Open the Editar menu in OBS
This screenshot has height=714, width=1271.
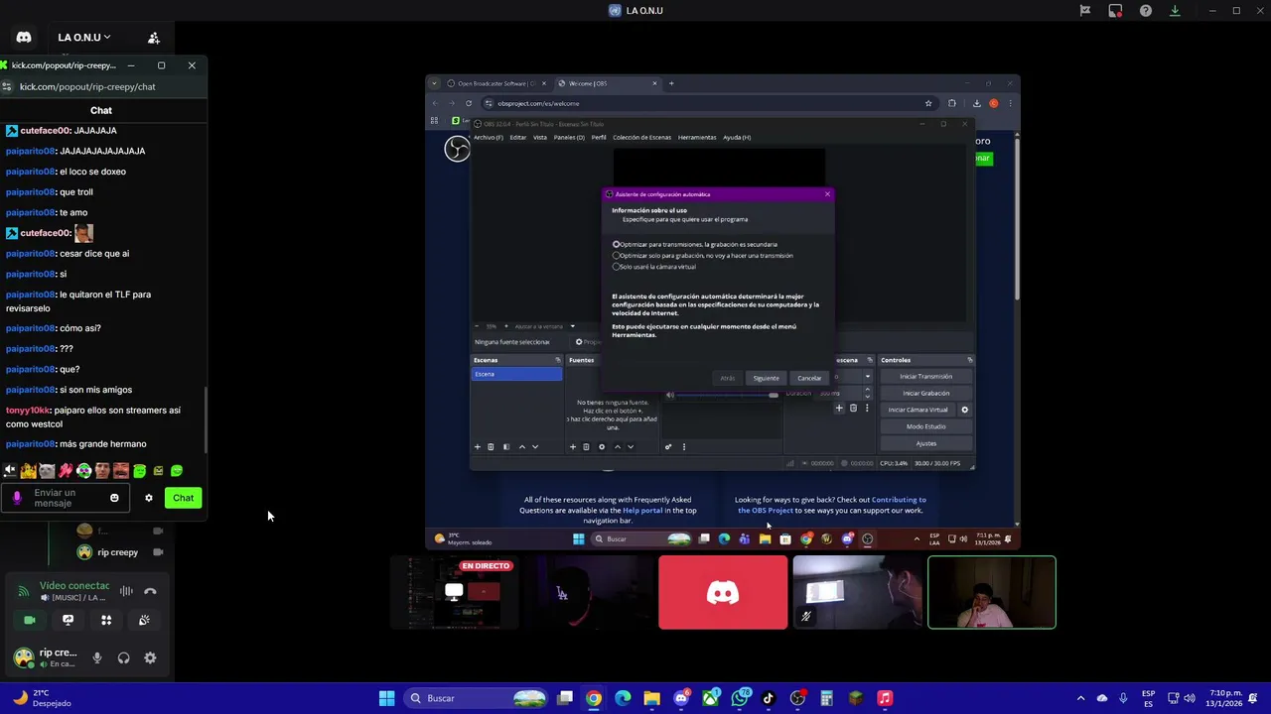pyautogui.click(x=518, y=138)
